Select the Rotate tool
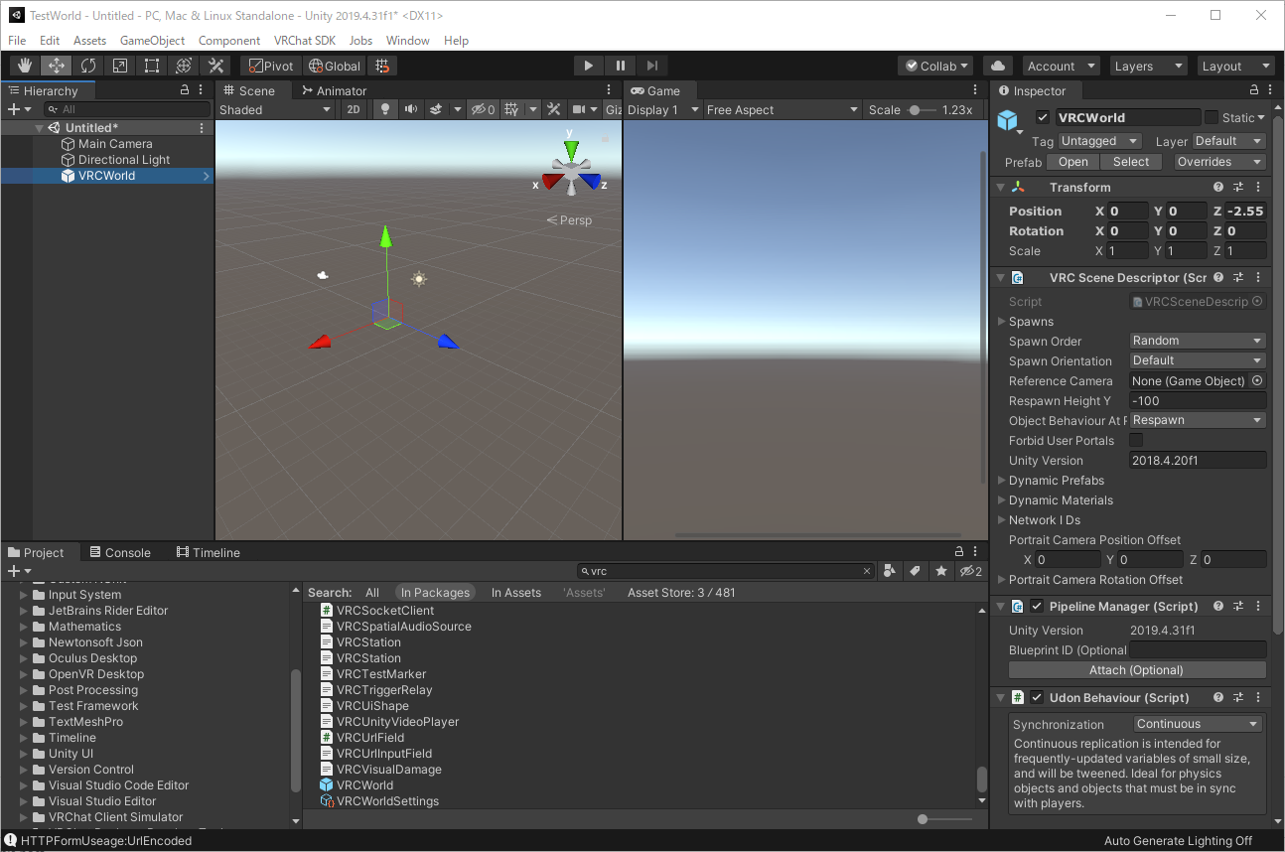 (x=87, y=66)
